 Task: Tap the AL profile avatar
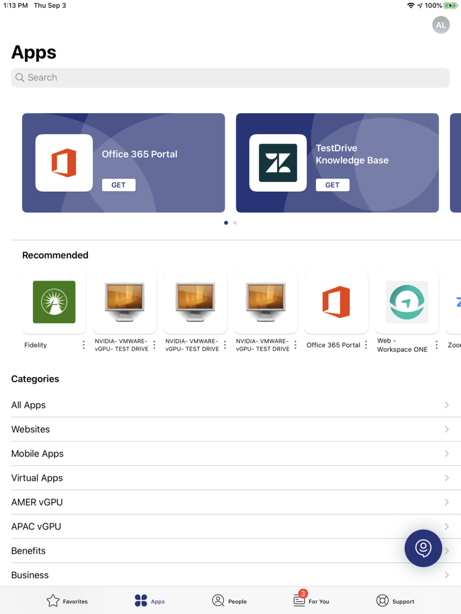click(x=441, y=25)
